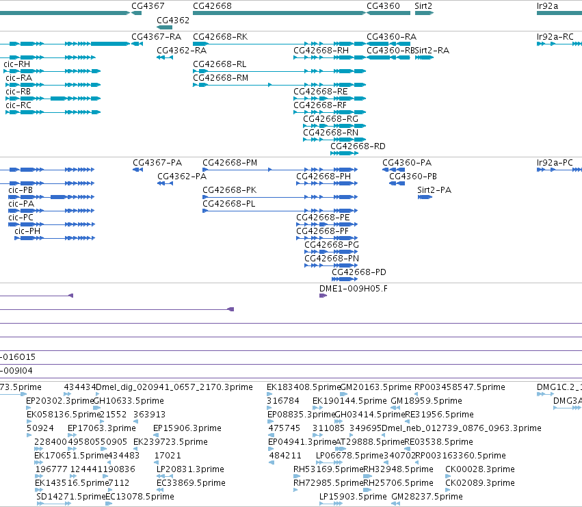The width and height of the screenshot is (582, 507).
Task: Click the CG4367-PA protein label
Action: click(157, 163)
